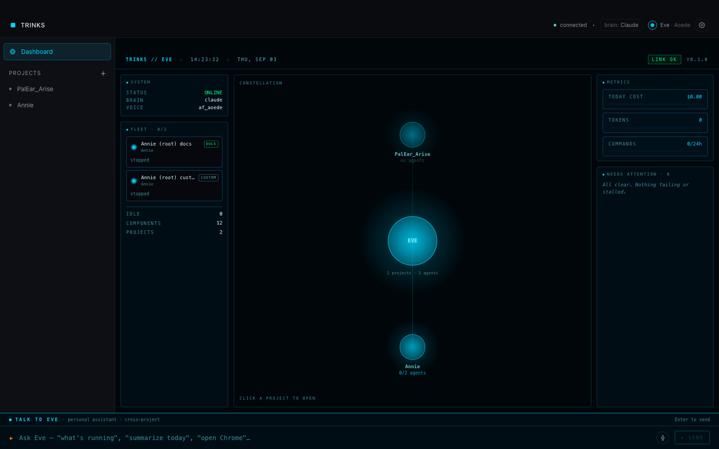Click the TRINKS // EVE header title
This screenshot has width=719, height=449.
point(149,60)
